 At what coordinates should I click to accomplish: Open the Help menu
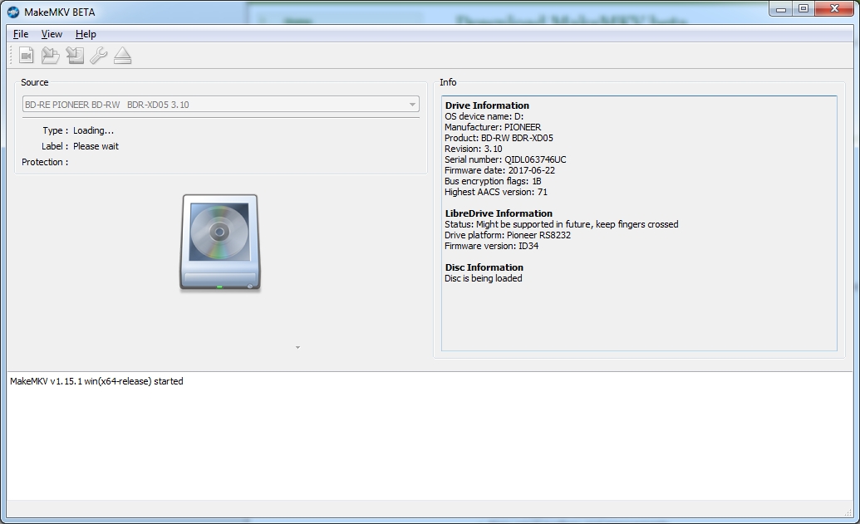(86, 34)
